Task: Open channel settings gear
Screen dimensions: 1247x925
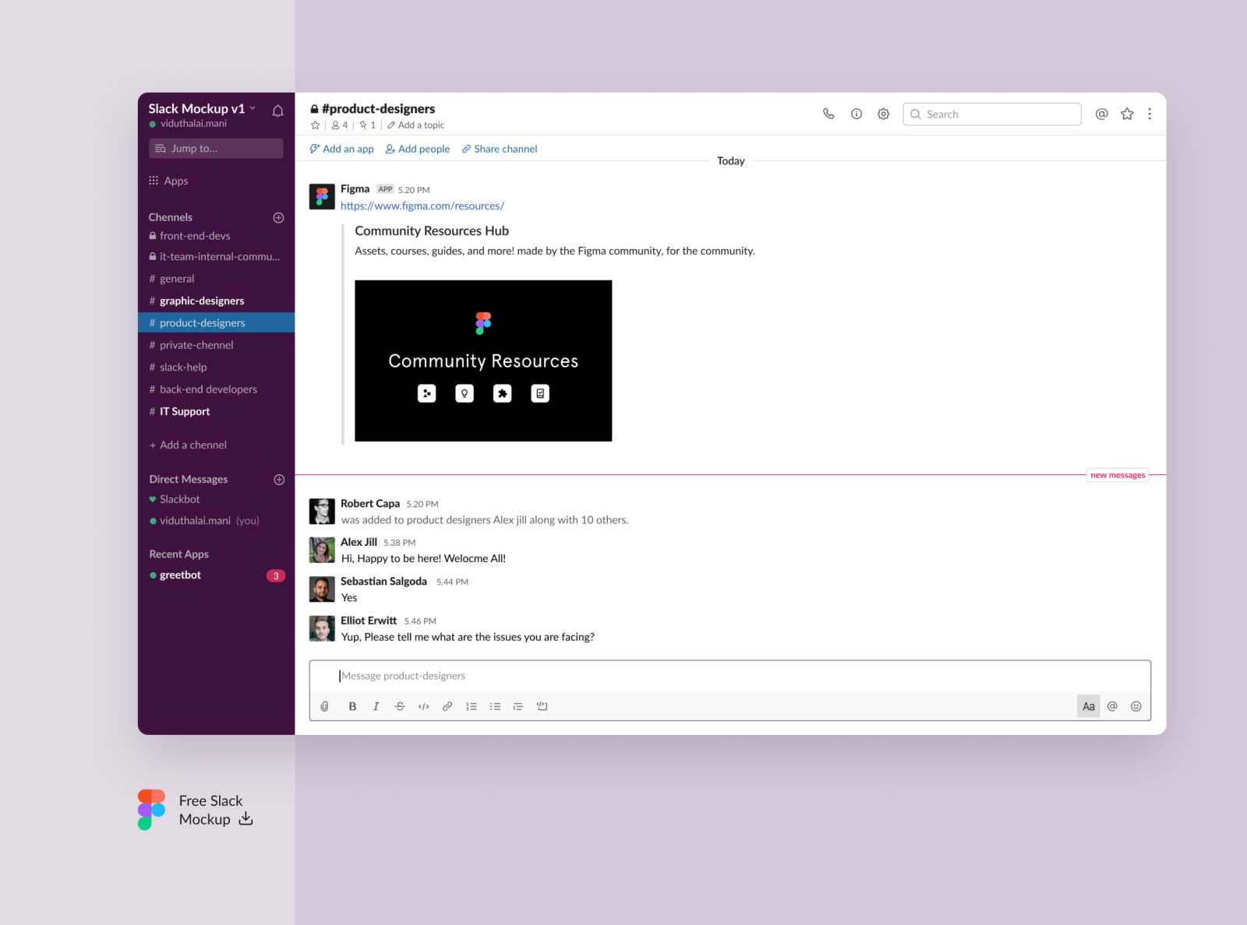Action: [883, 114]
